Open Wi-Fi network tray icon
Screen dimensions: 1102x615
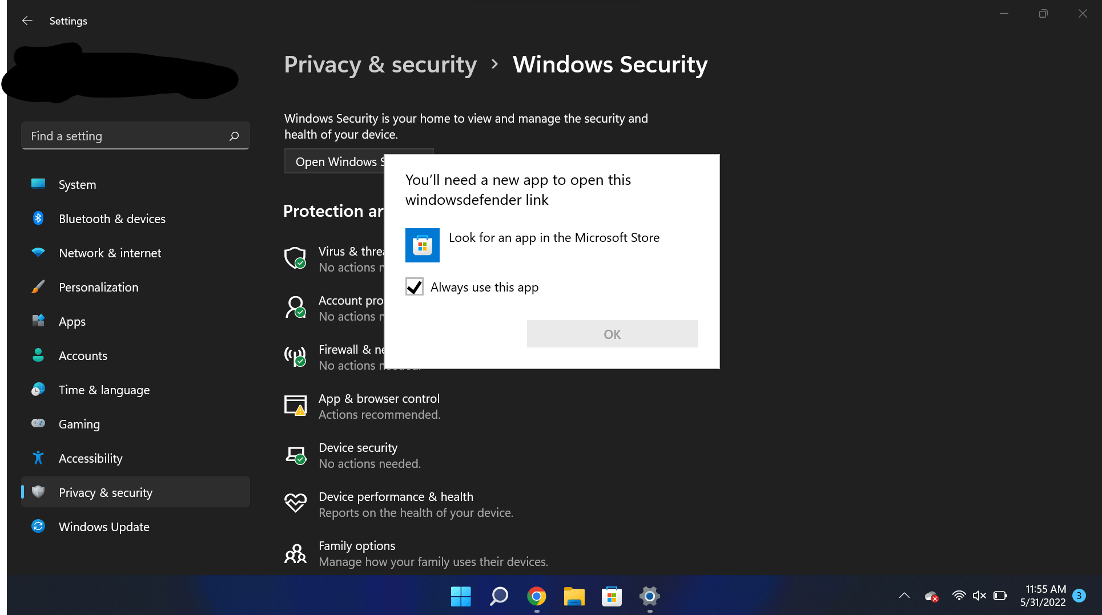click(959, 596)
